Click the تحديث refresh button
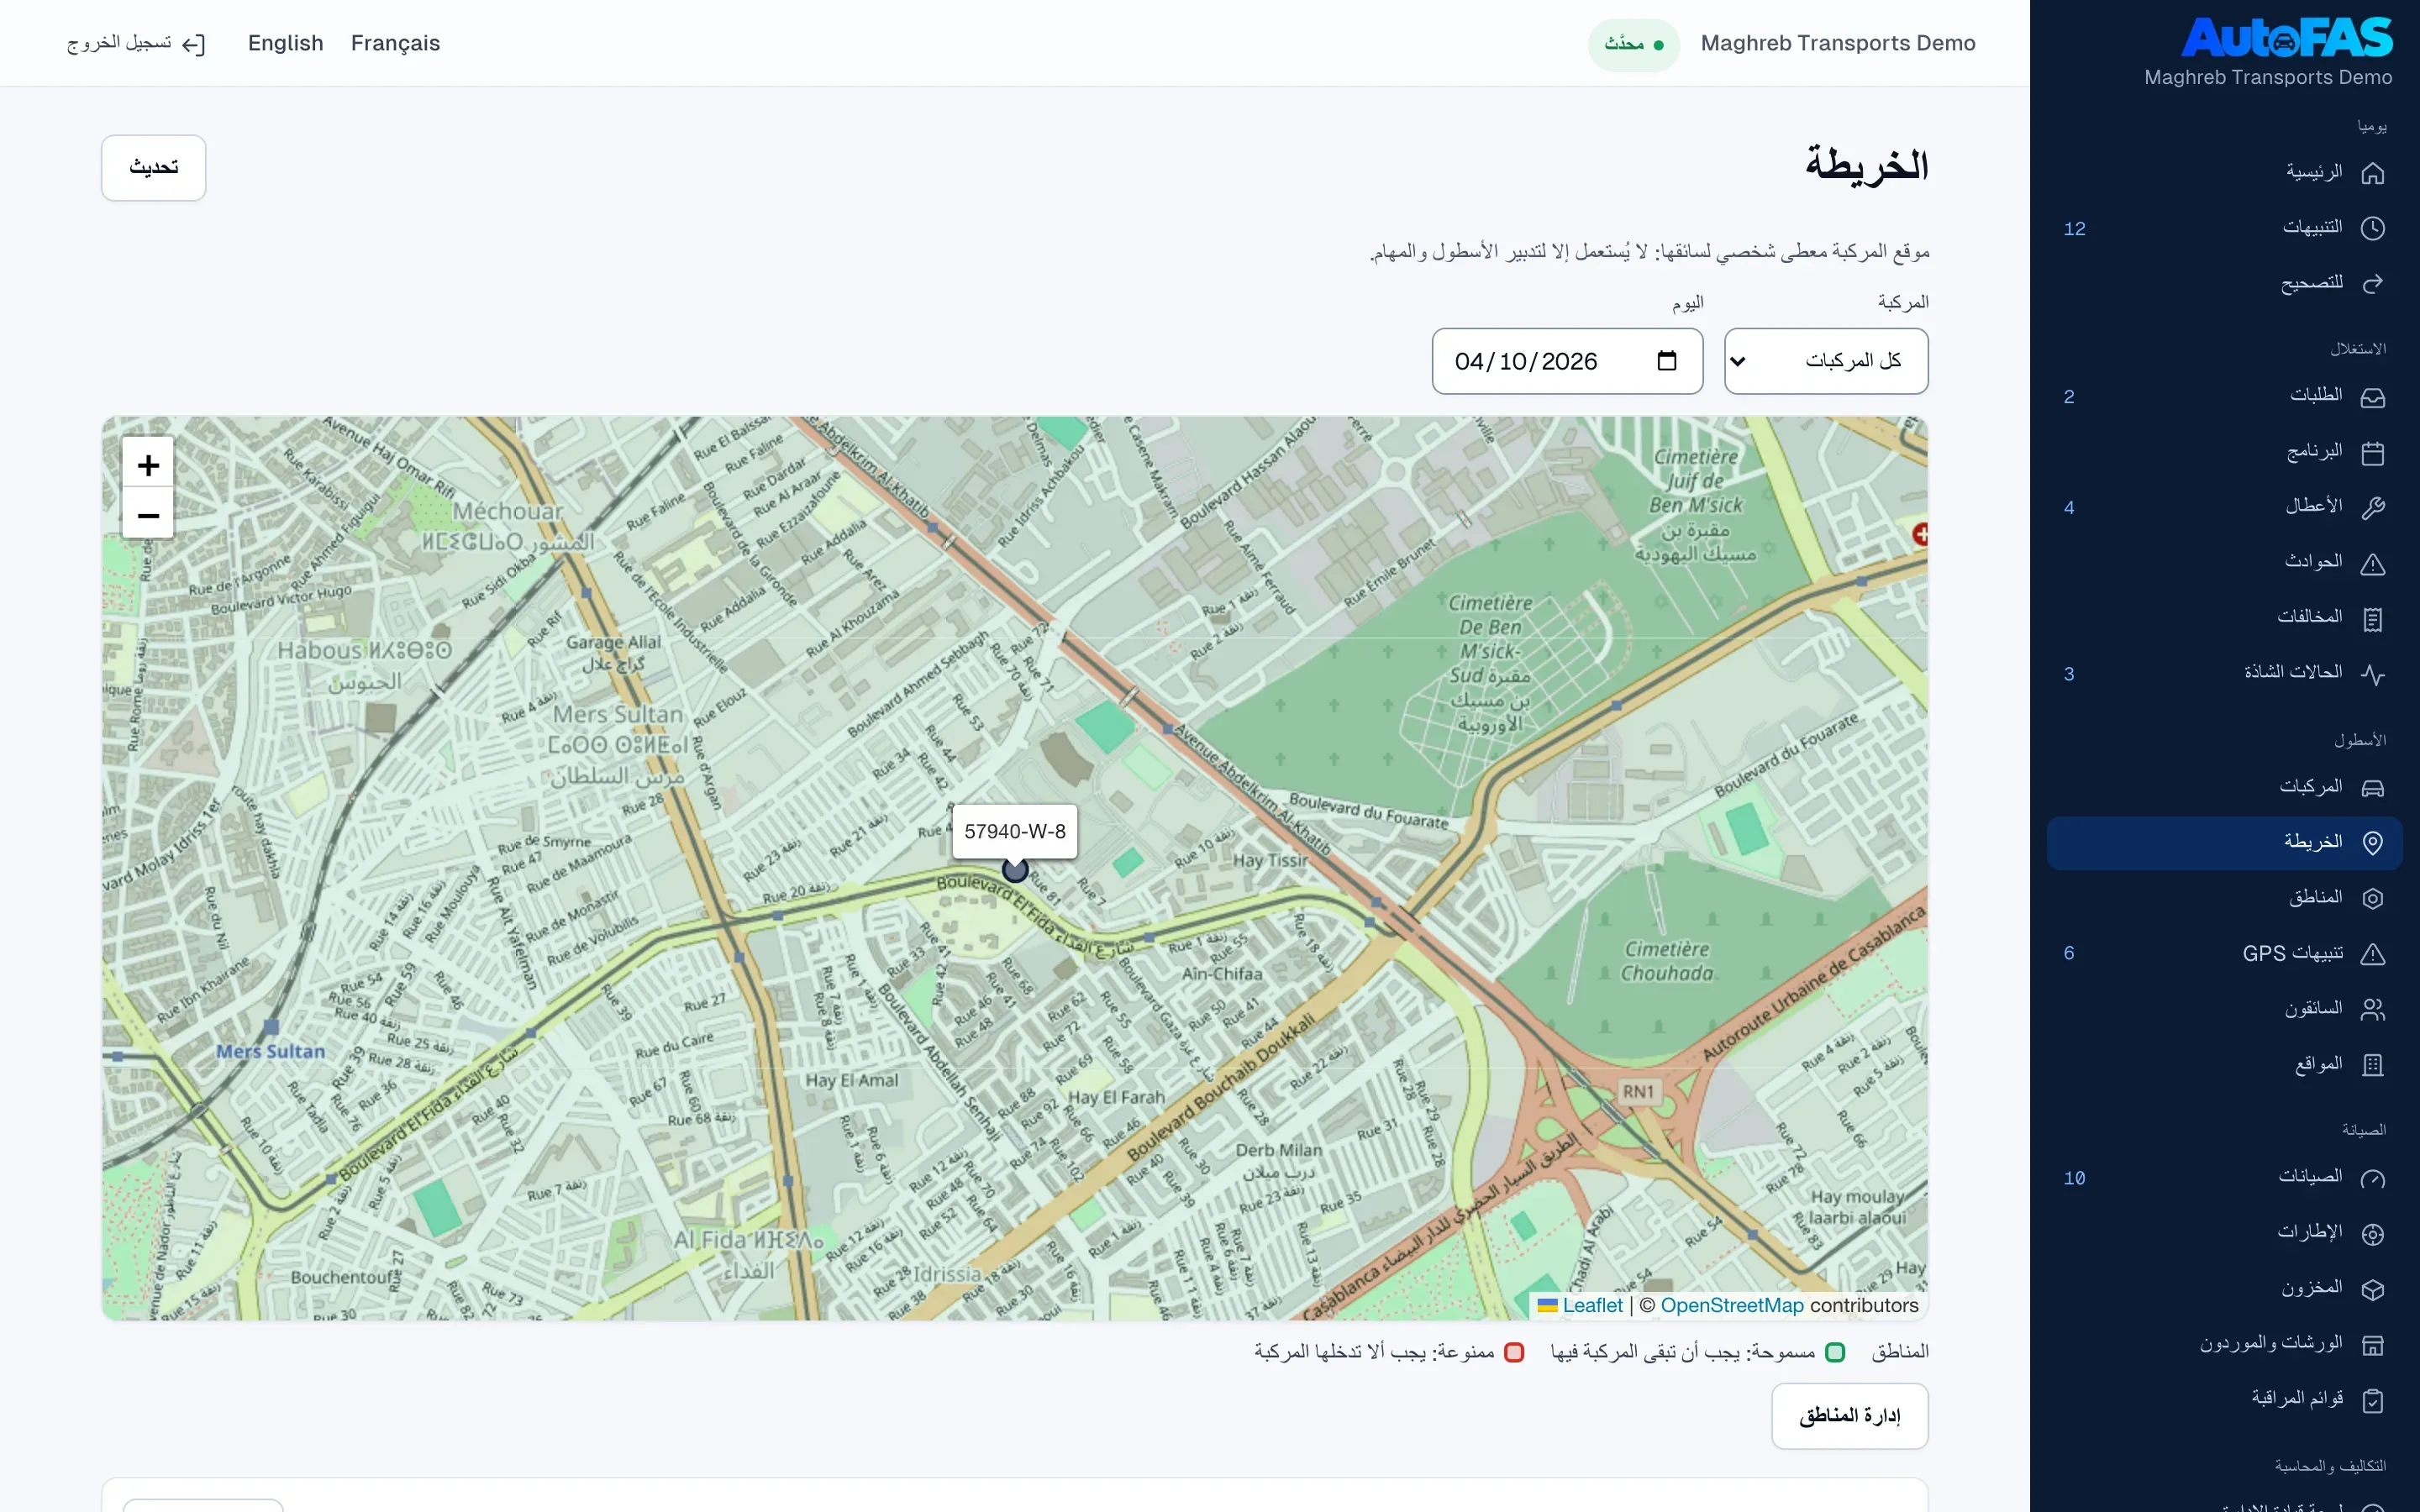The image size is (2420, 1512). tap(153, 167)
